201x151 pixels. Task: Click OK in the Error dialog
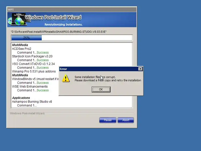click(101, 89)
